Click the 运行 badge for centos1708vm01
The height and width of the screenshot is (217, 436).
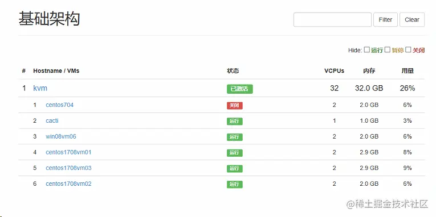(235, 153)
